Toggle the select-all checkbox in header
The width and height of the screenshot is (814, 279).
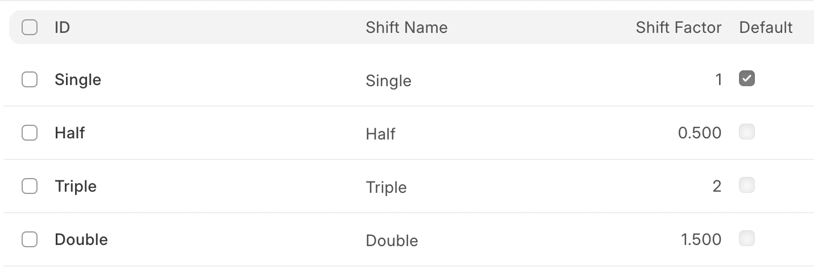tap(30, 27)
